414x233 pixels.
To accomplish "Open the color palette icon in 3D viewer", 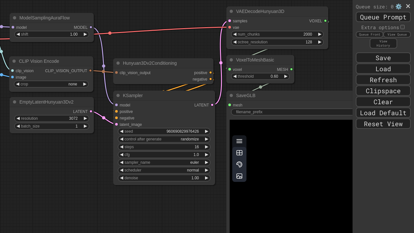I will [239, 164].
